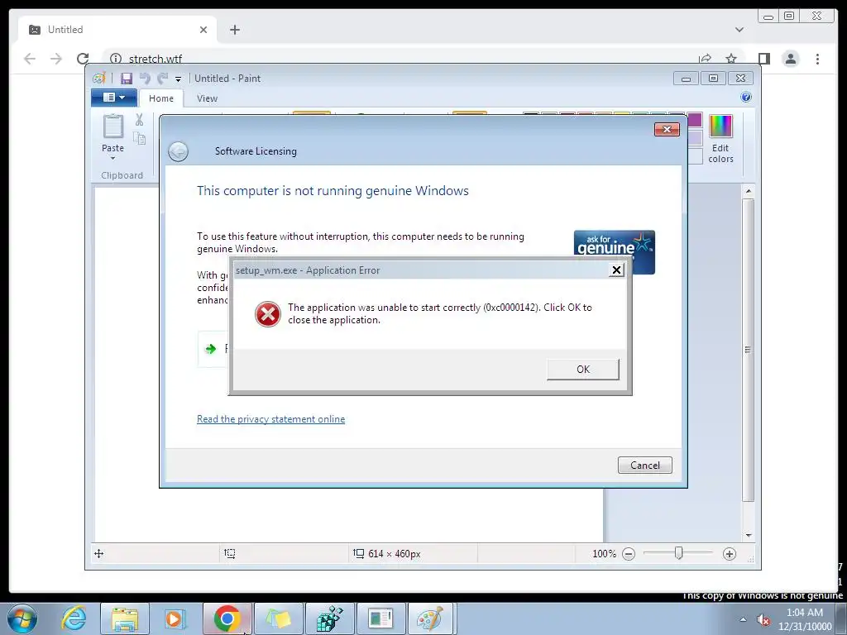Open the browser three-dot menu
847x635 pixels.
click(x=817, y=59)
